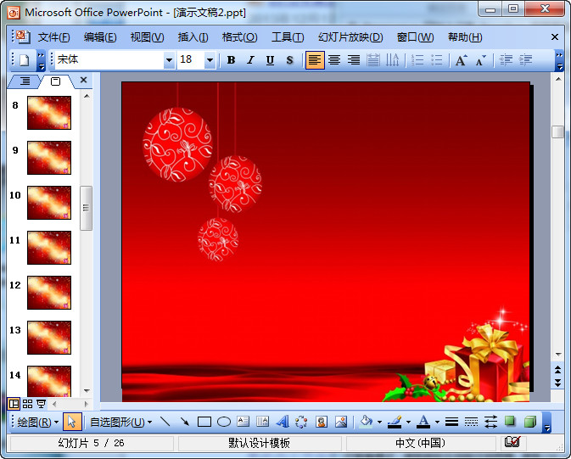Select slide 10 thumbnail
The image size is (571, 459).
click(49, 203)
